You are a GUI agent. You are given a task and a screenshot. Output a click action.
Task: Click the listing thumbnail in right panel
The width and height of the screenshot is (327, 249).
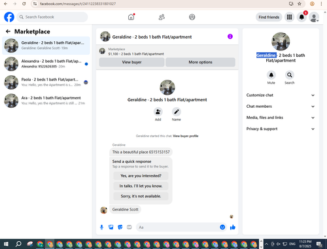tap(281, 41)
